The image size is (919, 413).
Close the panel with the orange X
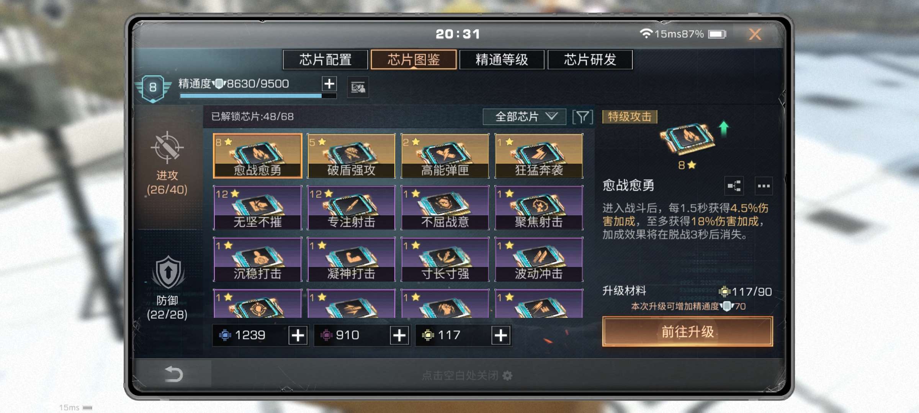coord(755,34)
